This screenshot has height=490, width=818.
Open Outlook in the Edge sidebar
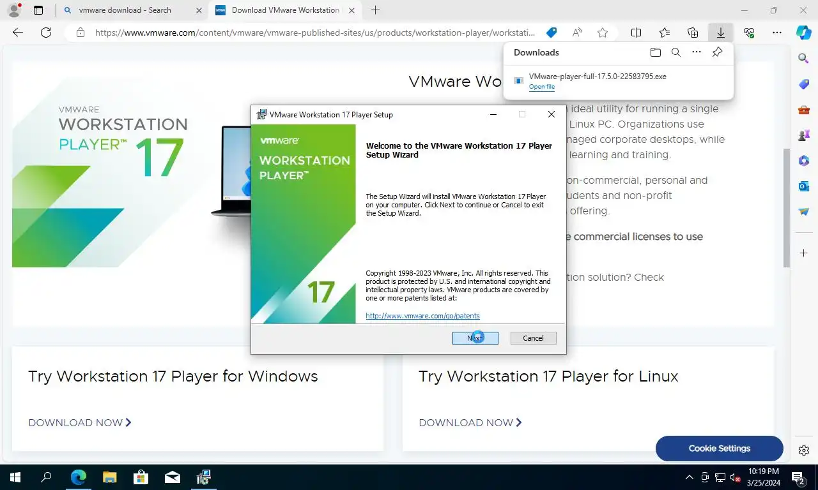click(804, 186)
